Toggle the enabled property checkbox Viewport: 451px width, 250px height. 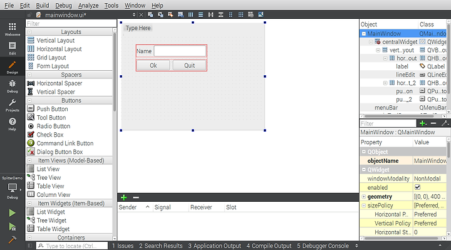tap(417, 187)
